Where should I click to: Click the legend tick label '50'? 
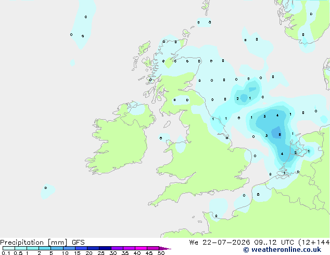161,253
